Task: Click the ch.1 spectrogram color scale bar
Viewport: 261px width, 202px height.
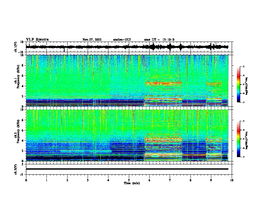Action: [x=238, y=84]
